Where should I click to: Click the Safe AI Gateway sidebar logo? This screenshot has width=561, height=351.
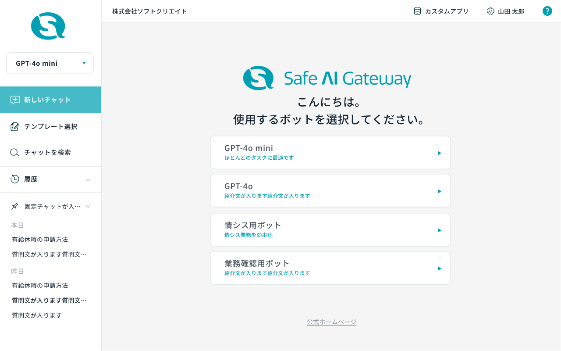[48, 26]
